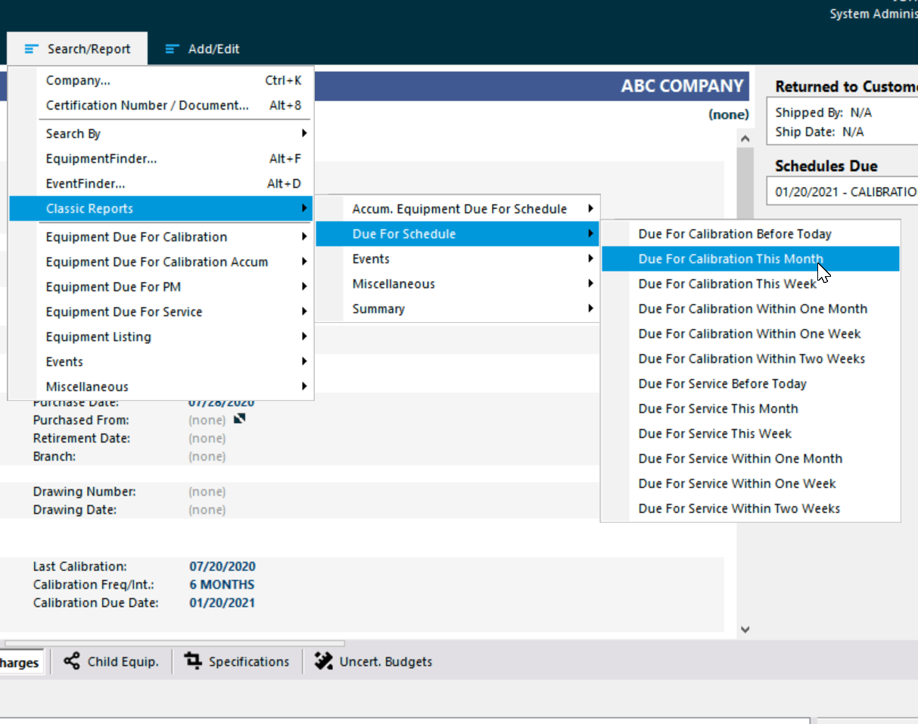Open the Search/Report menu

point(77,49)
